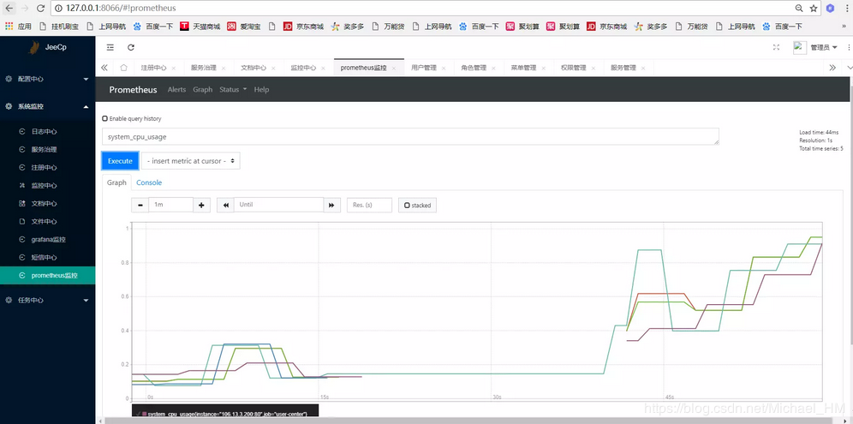853x424 pixels.
Task: Close the 文档中心 tab
Action: (274, 69)
